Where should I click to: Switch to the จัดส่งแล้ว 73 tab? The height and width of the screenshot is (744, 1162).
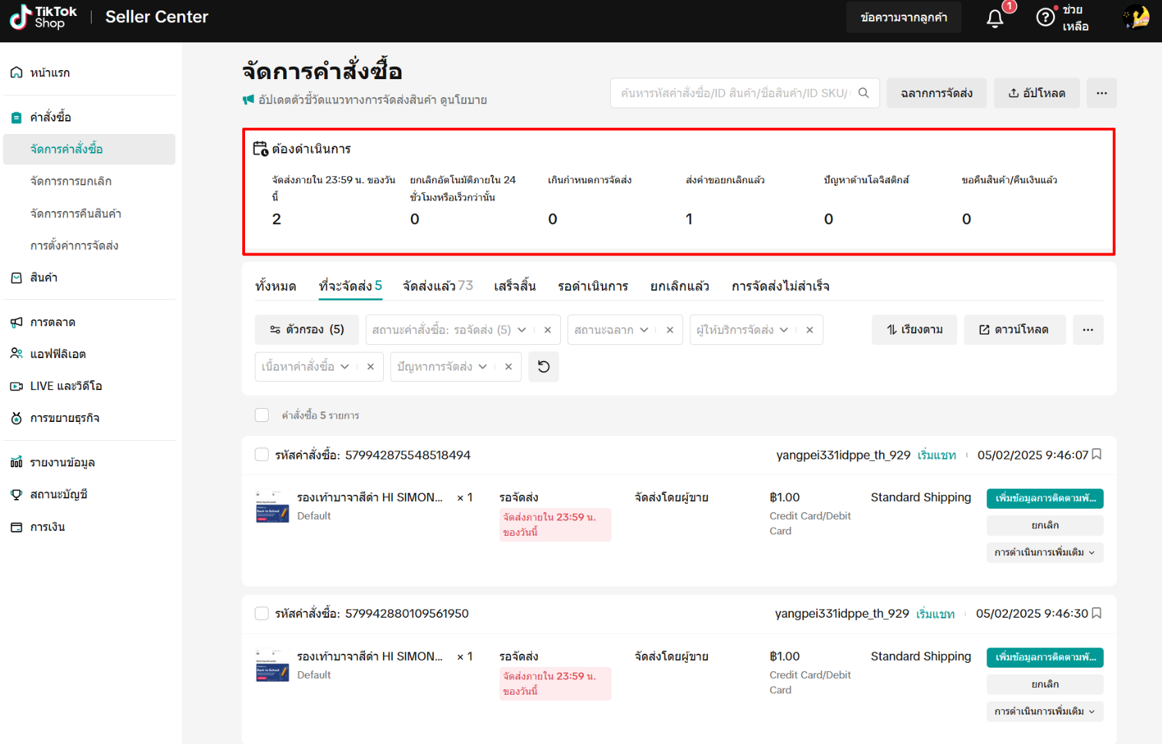tap(437, 285)
